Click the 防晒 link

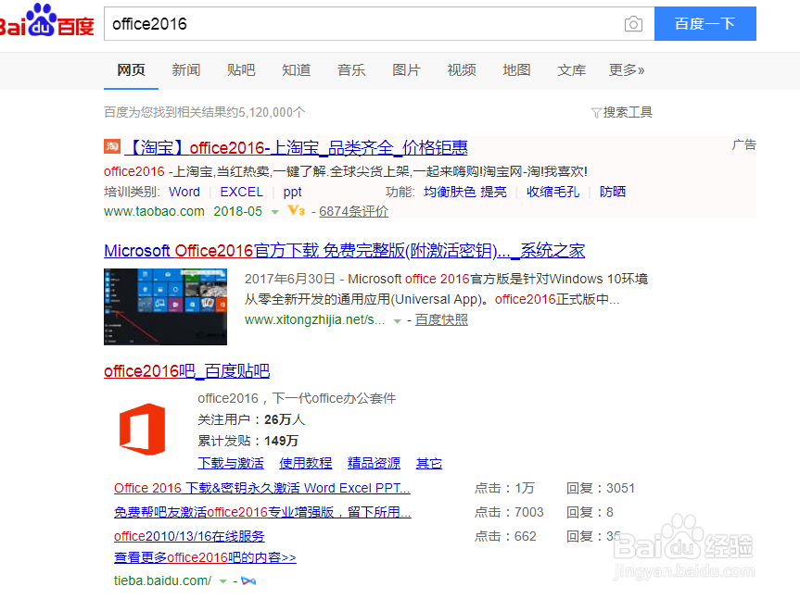(612, 192)
